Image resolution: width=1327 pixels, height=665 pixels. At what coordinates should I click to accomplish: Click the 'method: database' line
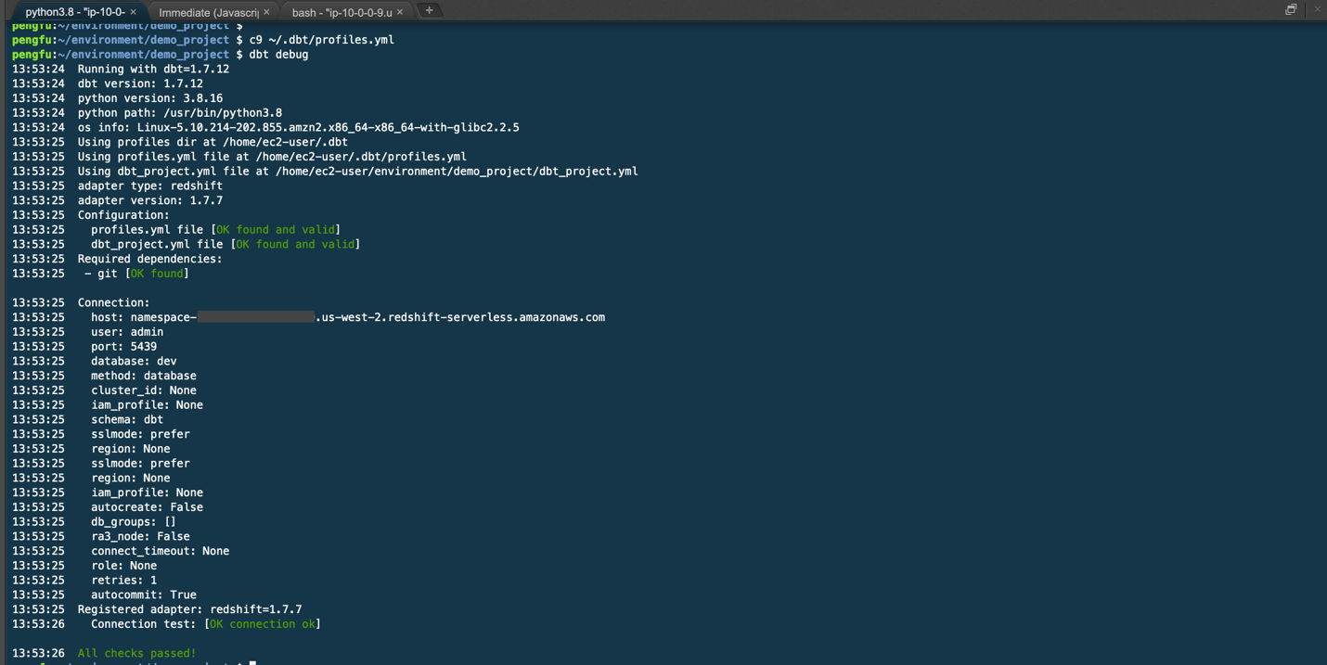tap(144, 376)
